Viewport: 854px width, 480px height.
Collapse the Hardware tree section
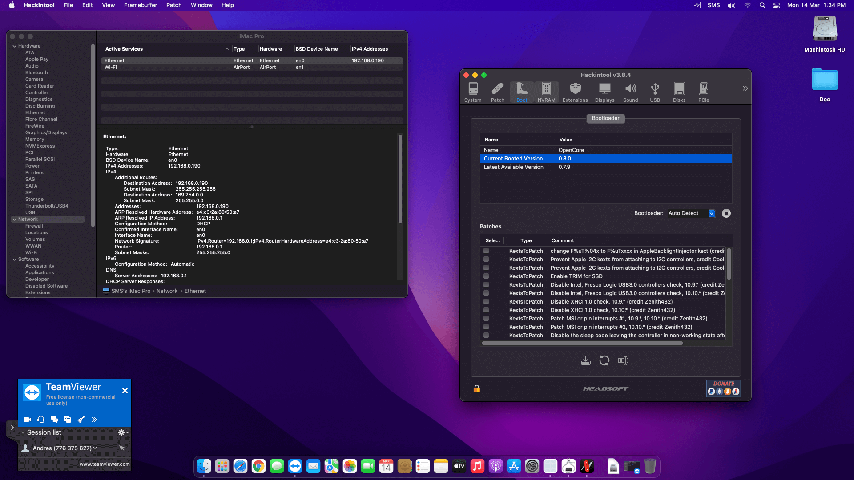pyautogui.click(x=14, y=46)
